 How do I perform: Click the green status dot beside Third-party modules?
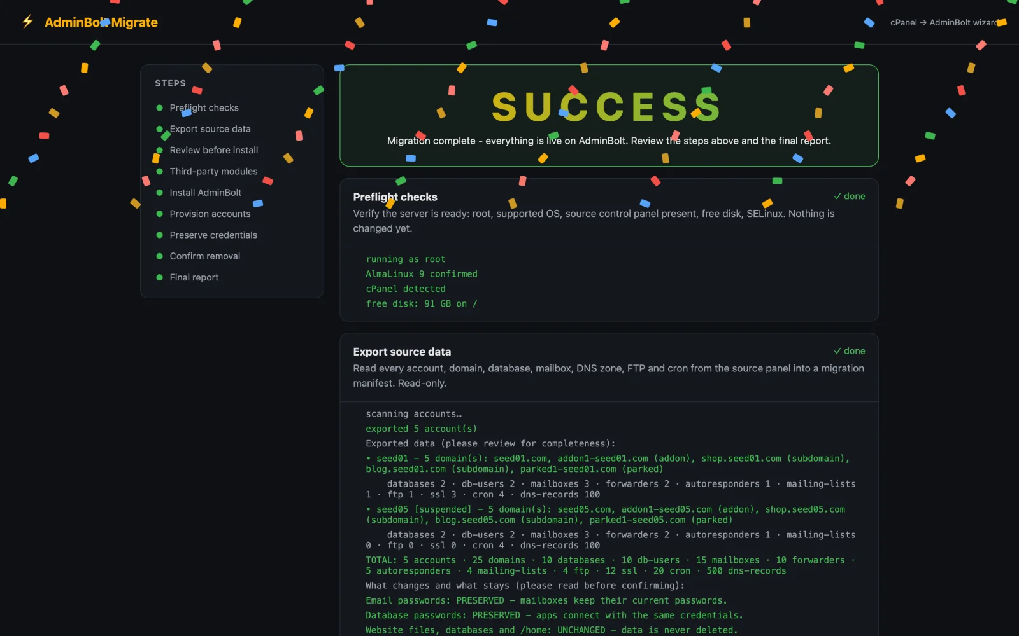[x=160, y=171]
